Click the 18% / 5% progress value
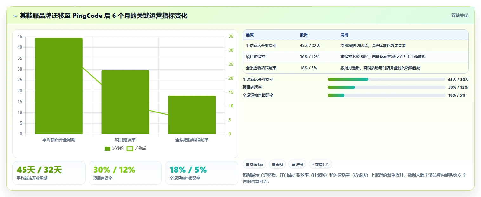 [x=457, y=95]
